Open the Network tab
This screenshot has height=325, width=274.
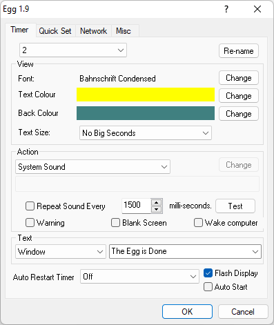point(93,31)
